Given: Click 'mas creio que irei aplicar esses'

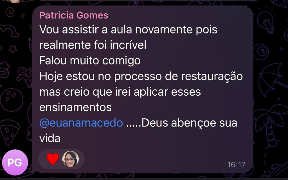Looking at the screenshot, I should (x=120, y=92).
